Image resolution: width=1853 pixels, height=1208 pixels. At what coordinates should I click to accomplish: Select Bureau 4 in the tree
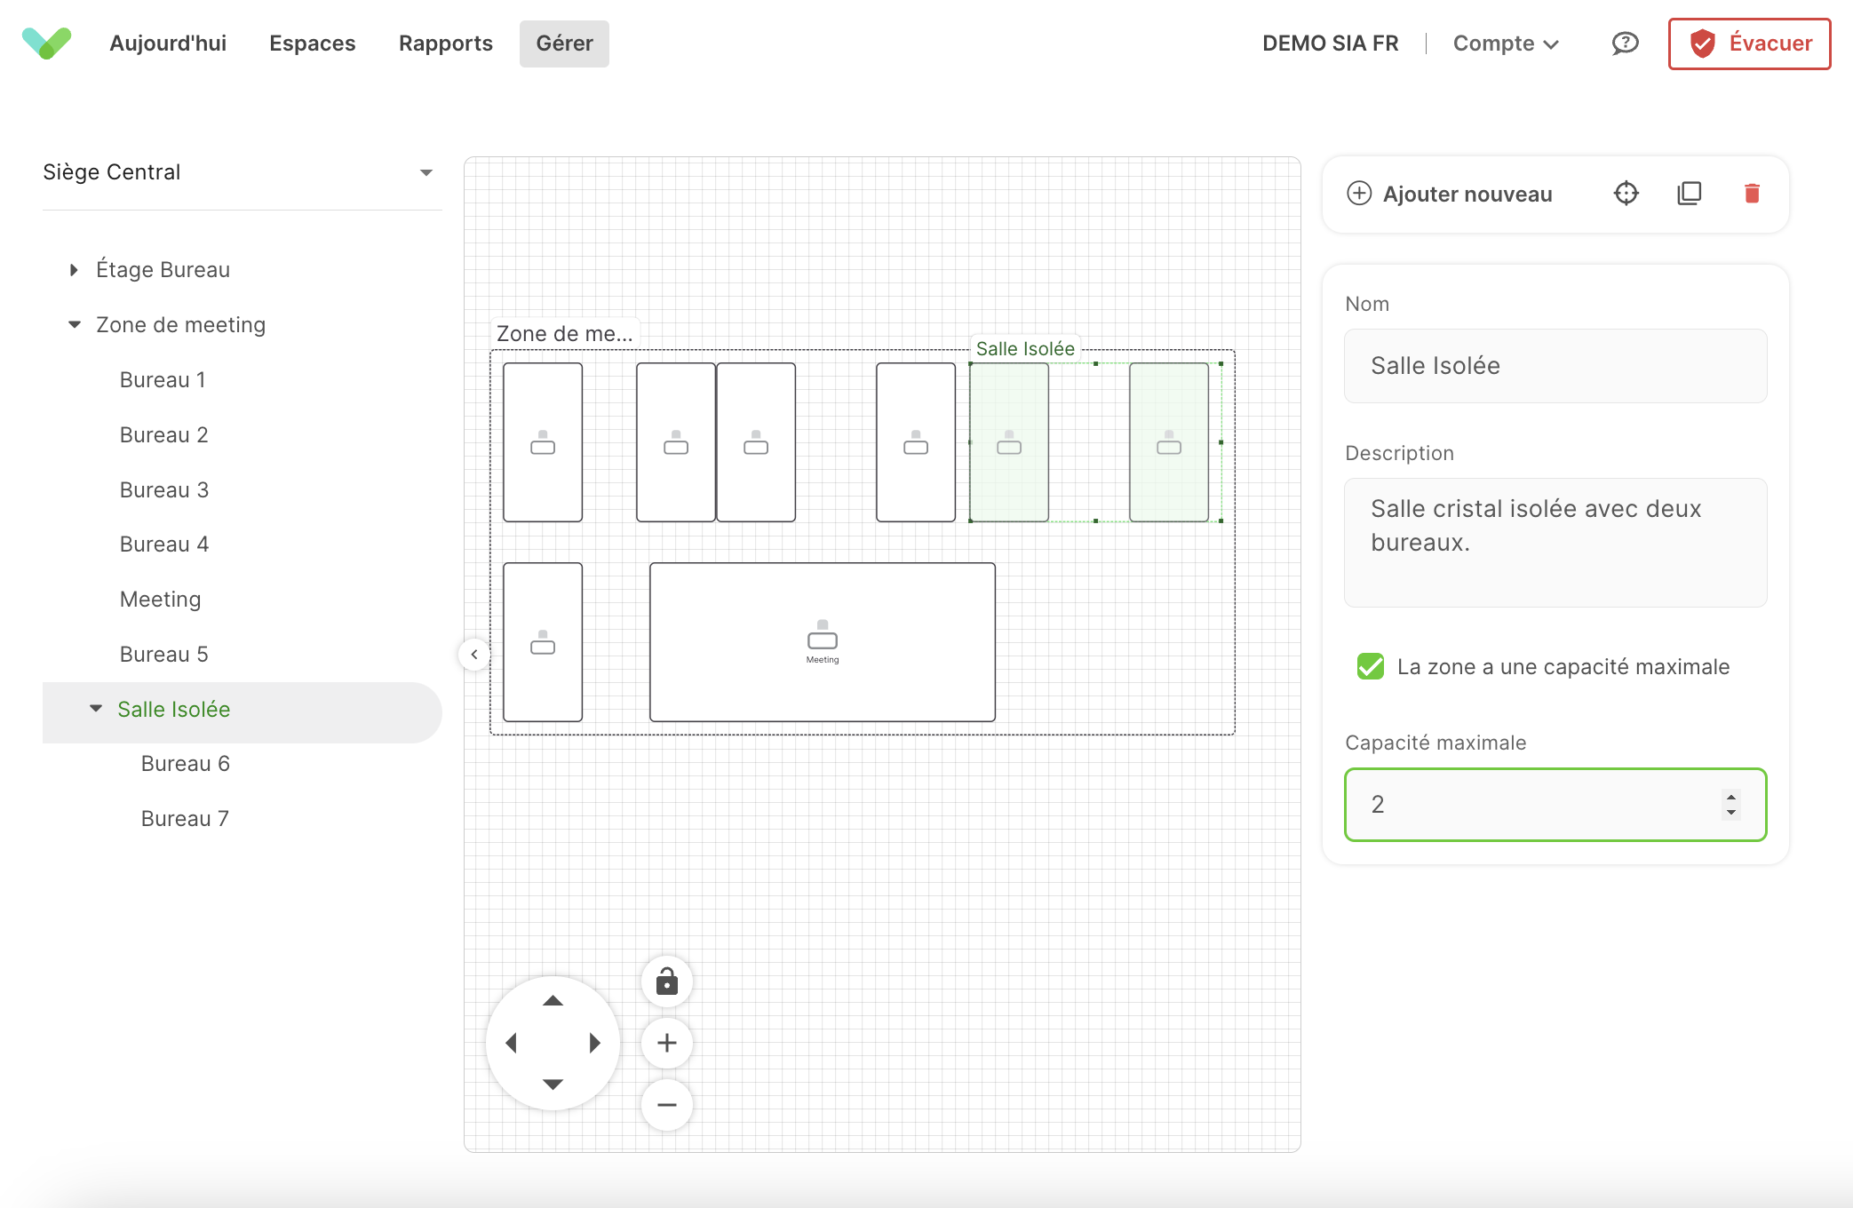[164, 544]
